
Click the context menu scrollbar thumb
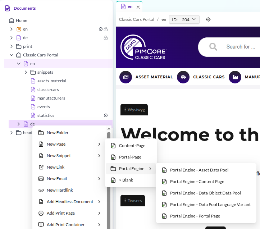pyautogui.click(x=109, y=181)
